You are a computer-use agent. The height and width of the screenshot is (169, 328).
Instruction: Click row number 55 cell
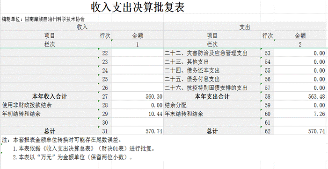[x=268, y=71]
